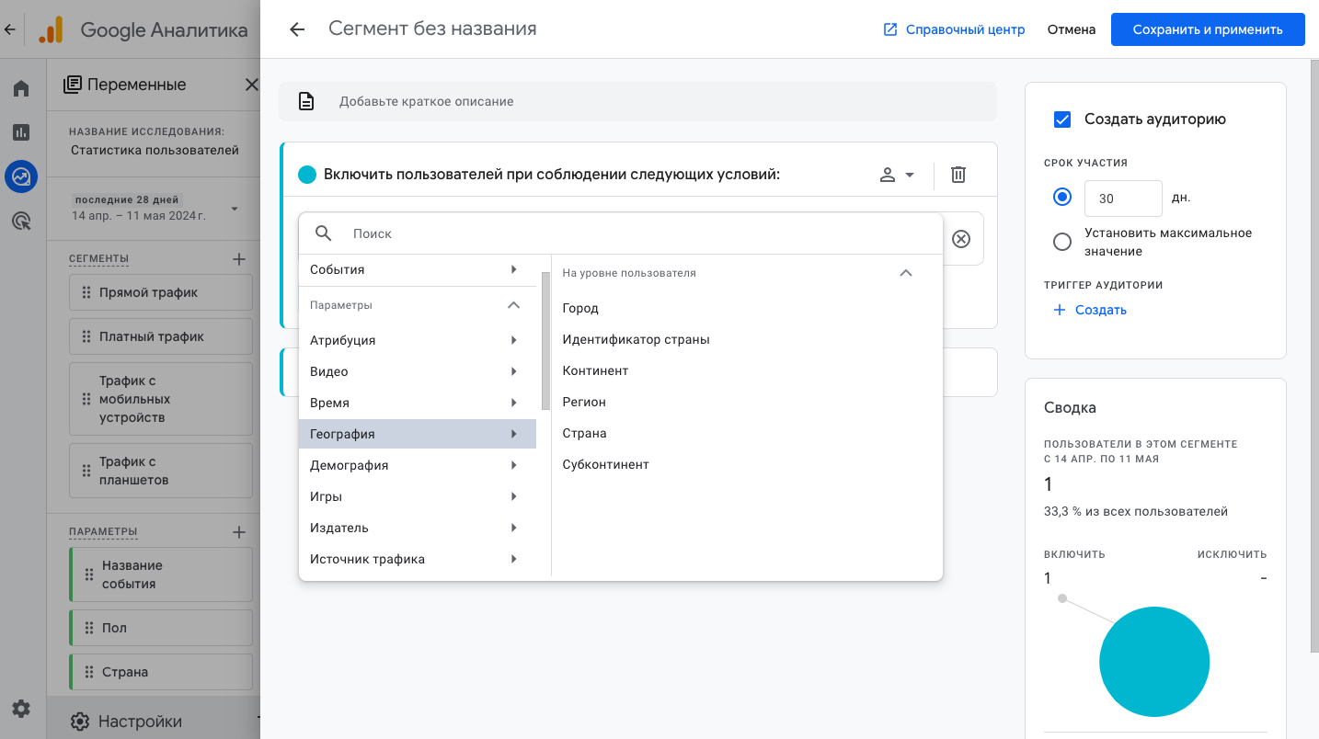Screen dimensions: 1319x739
Task: Add a new segment with plus icon
Action: 239,259
